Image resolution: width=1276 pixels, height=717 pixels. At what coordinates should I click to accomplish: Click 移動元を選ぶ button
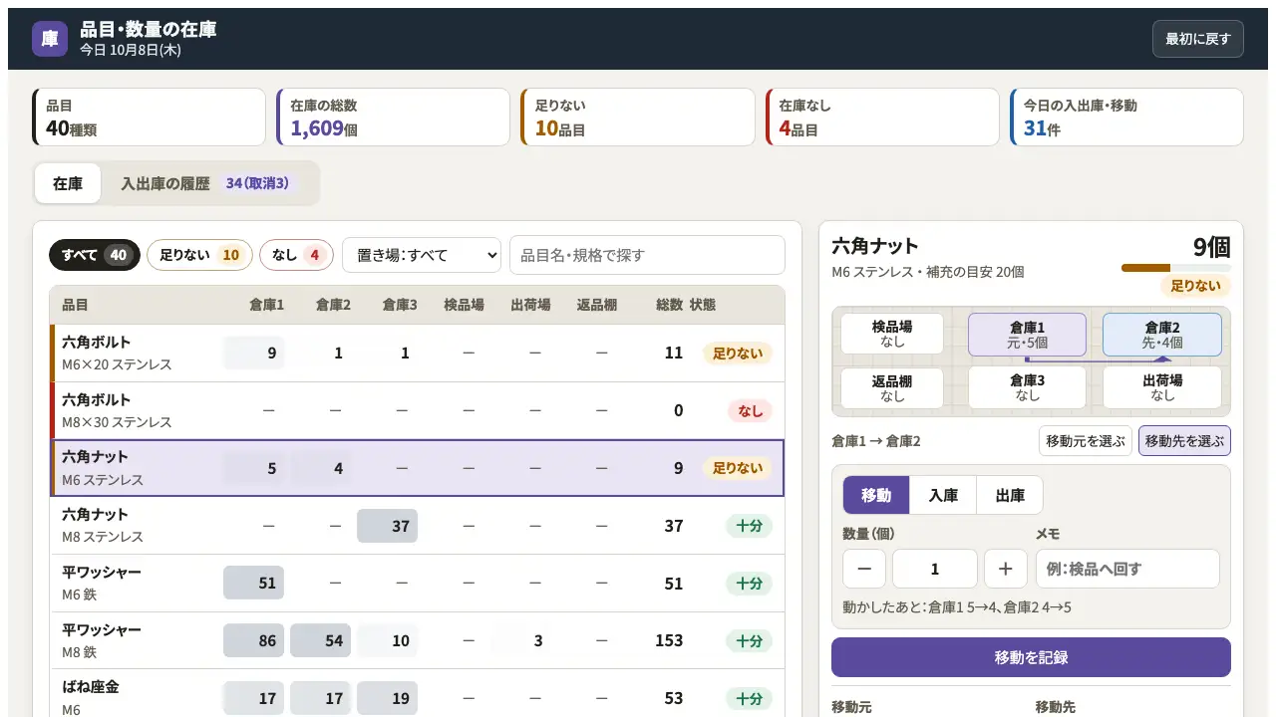[1086, 441]
